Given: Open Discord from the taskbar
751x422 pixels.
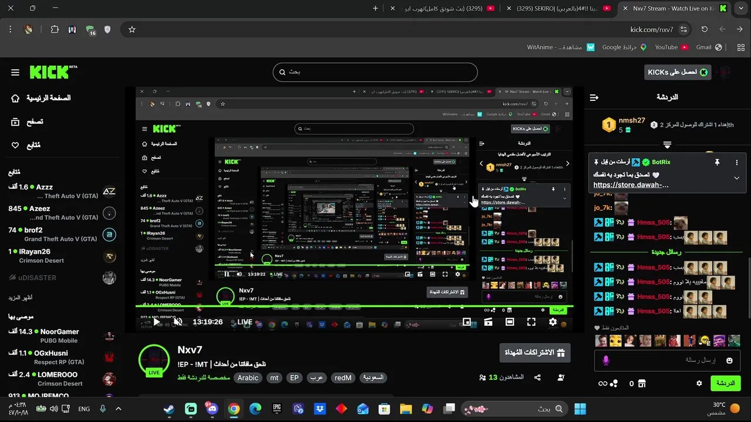Looking at the screenshot, I should (212, 409).
